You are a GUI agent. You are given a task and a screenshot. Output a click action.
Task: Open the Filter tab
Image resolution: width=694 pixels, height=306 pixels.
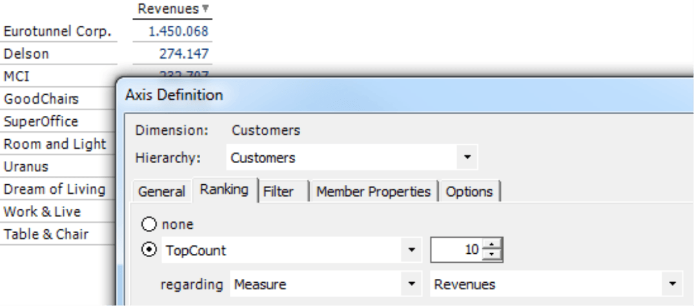click(278, 192)
